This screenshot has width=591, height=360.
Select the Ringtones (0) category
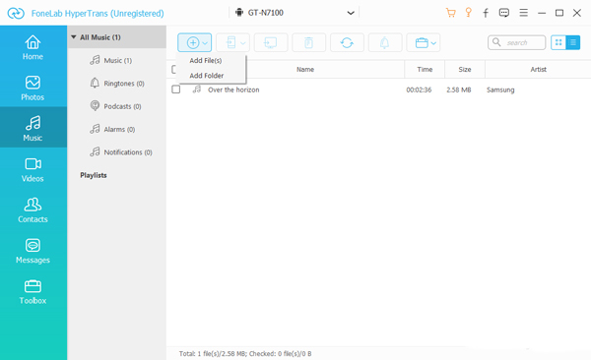tap(117, 84)
